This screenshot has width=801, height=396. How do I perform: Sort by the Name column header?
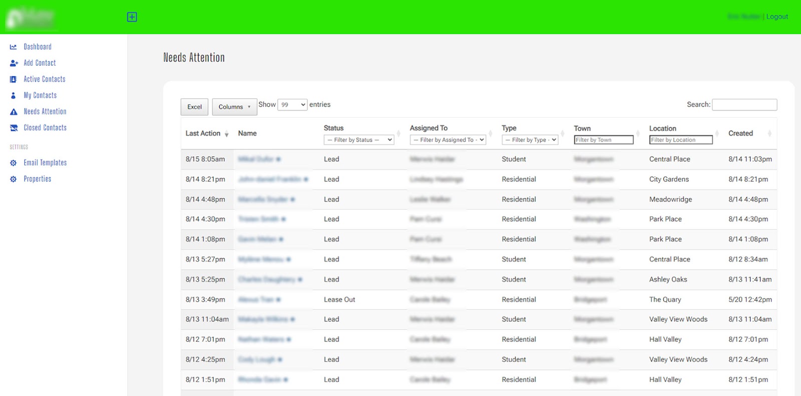pyautogui.click(x=247, y=133)
